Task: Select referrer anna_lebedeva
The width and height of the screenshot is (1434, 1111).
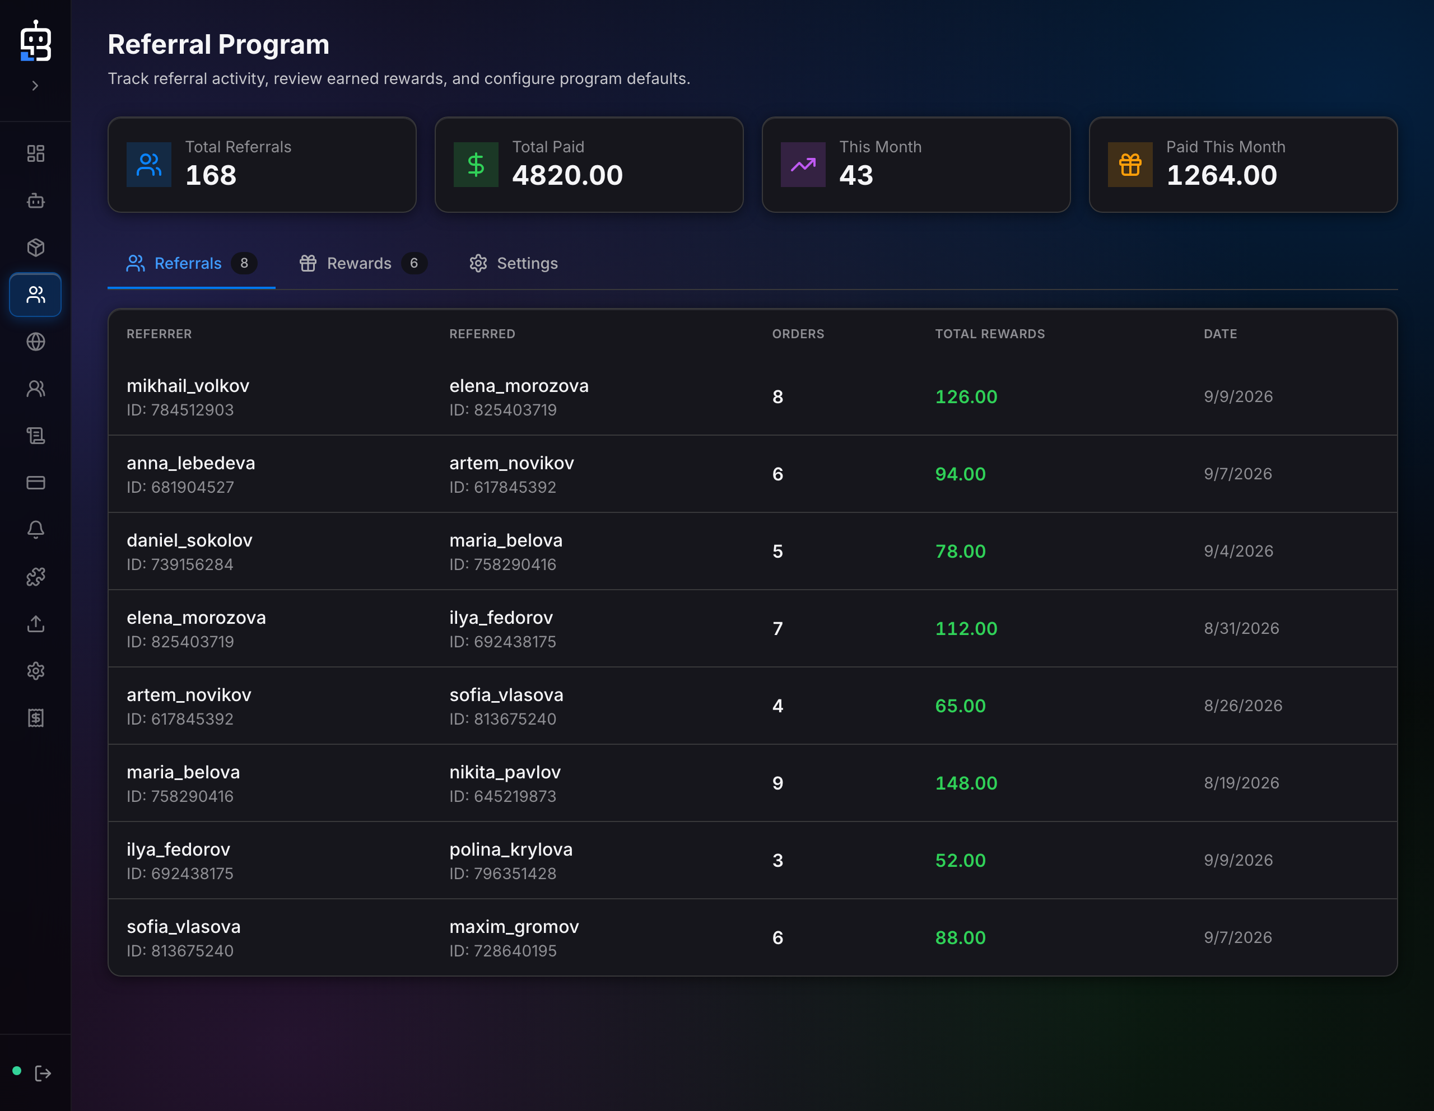Action: (x=191, y=463)
